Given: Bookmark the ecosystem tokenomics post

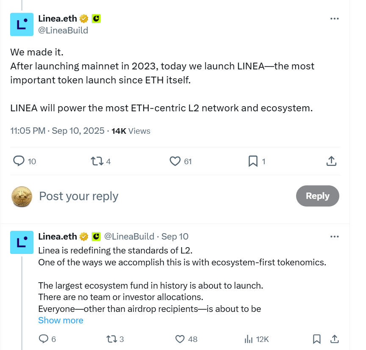Looking at the screenshot, I should pos(316,339).
